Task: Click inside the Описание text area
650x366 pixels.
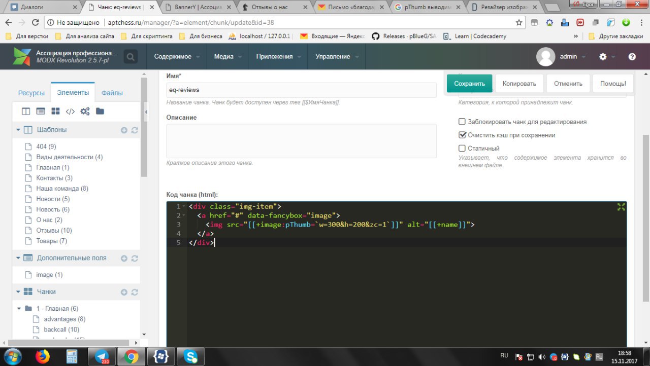Action: [x=302, y=141]
